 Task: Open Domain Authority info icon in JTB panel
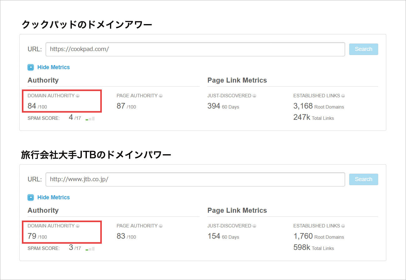[78, 226]
